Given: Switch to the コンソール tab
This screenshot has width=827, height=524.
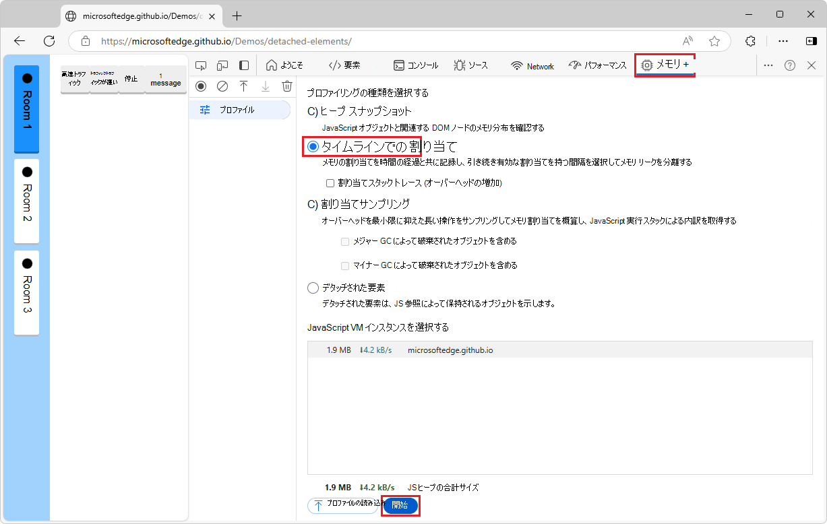Looking at the screenshot, I should [416, 65].
